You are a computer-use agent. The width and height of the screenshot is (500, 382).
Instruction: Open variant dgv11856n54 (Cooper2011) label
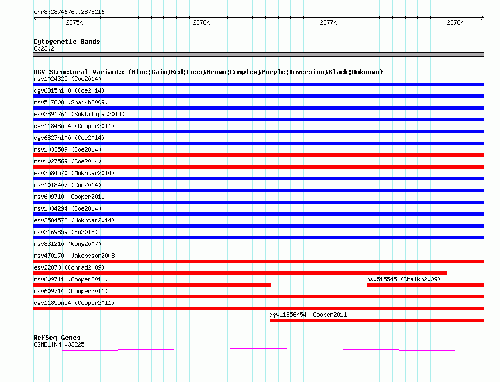(x=310, y=315)
